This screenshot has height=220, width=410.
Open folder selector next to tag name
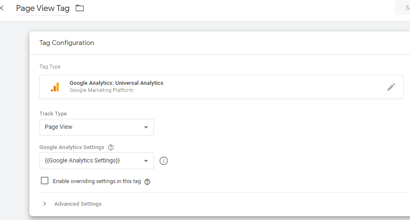(x=80, y=8)
